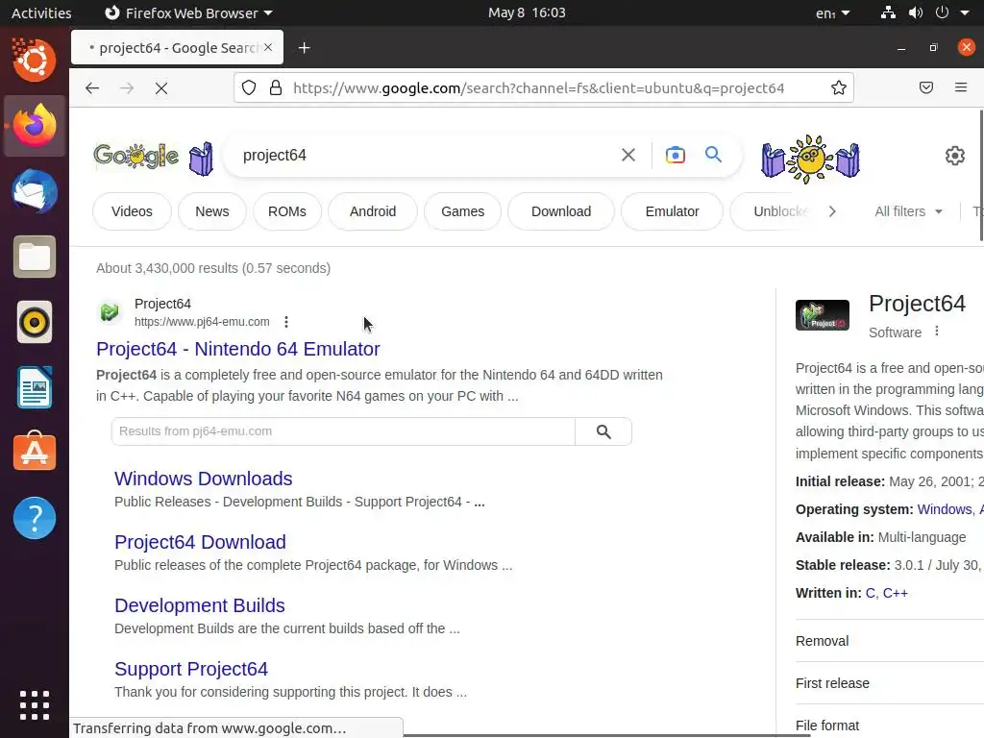Open the power menu icon in top bar
This screenshot has height=738, width=984.
(942, 12)
